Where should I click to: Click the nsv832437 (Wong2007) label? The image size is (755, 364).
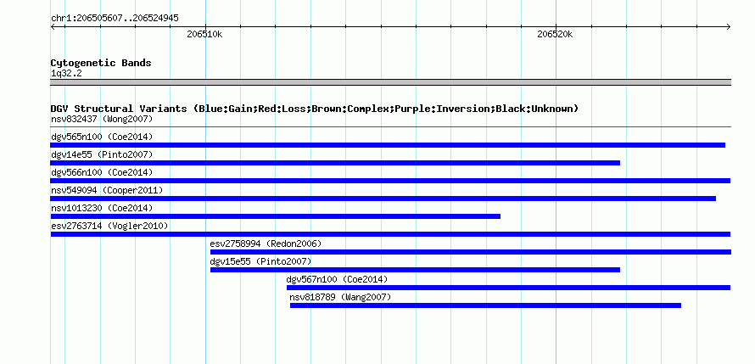coord(102,119)
